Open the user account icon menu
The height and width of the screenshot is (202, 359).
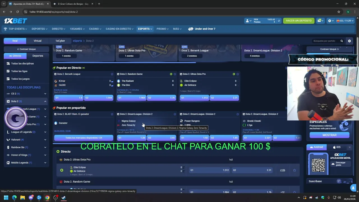tap(248, 21)
